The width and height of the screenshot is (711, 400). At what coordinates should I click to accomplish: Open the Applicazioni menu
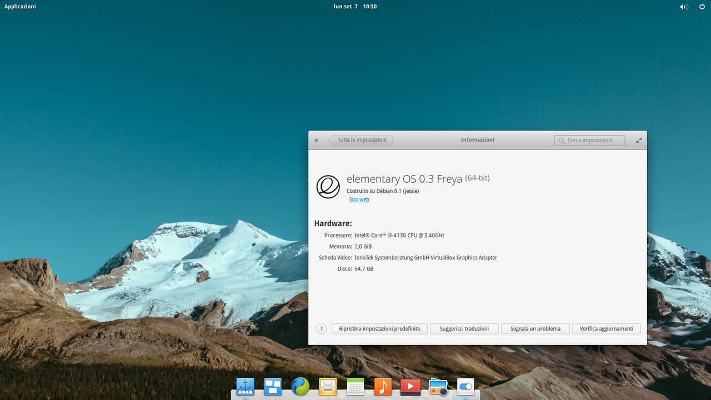coord(20,7)
